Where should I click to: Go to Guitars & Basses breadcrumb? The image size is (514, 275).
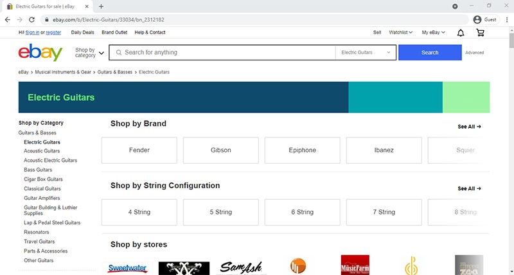pyautogui.click(x=115, y=72)
